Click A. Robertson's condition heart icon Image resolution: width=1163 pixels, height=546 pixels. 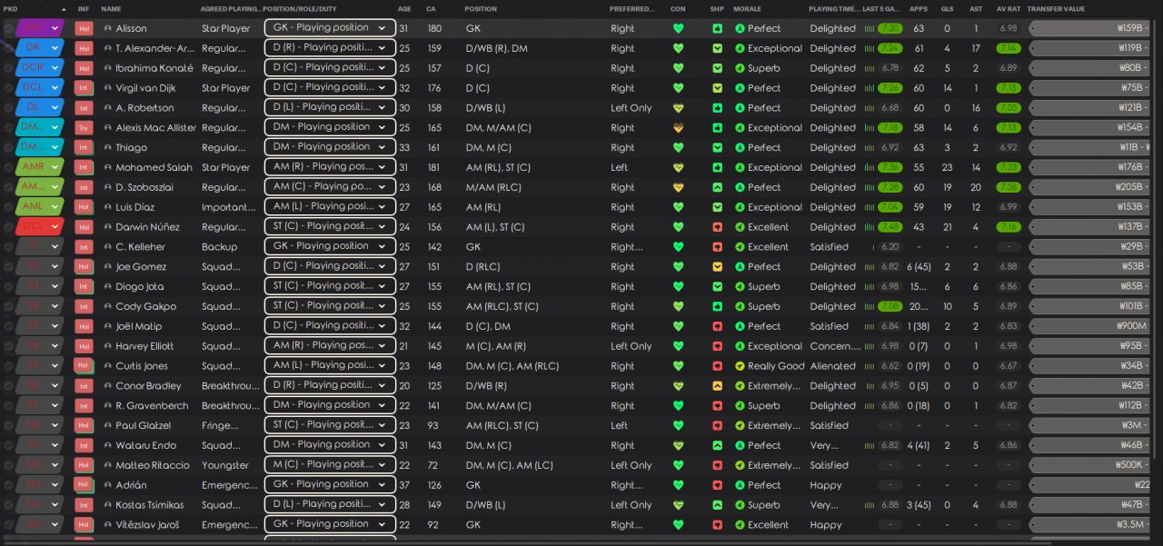(678, 108)
